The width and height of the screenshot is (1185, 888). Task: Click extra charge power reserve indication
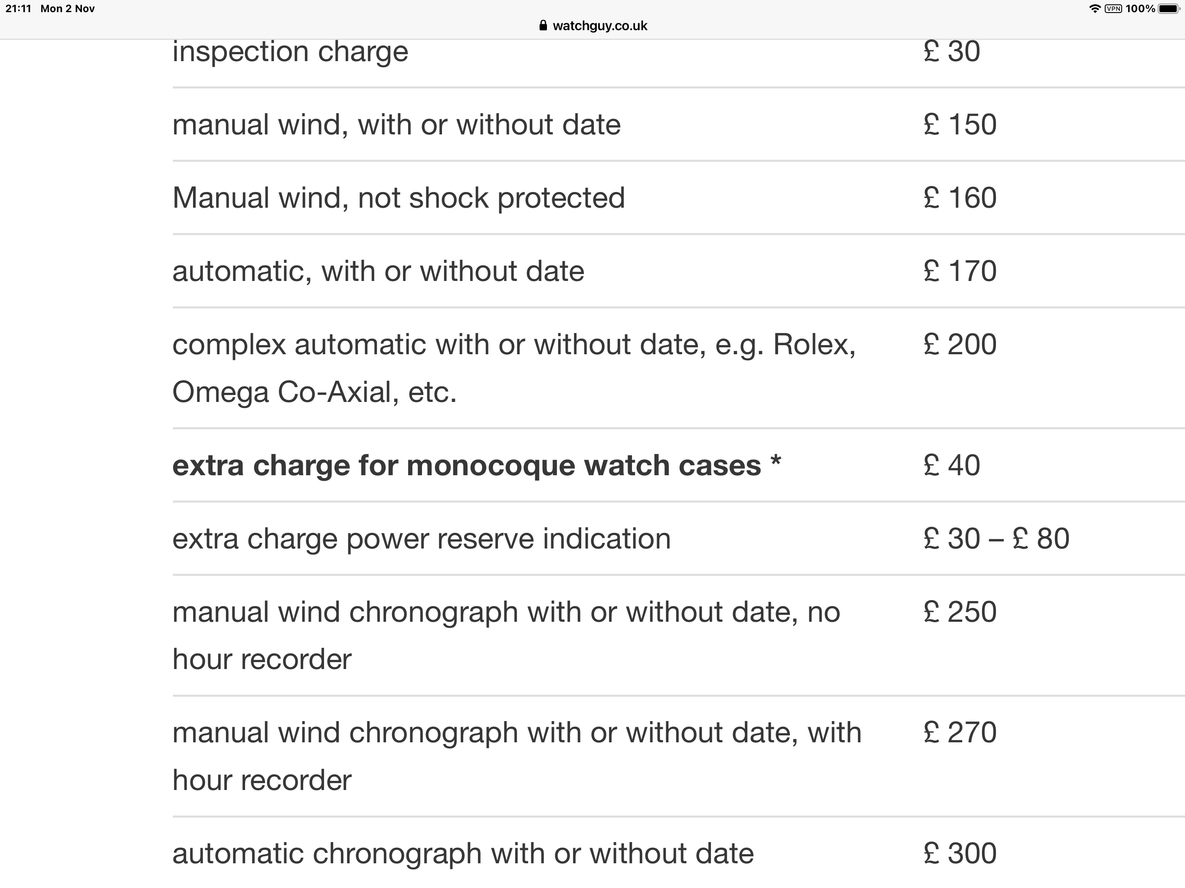421,539
